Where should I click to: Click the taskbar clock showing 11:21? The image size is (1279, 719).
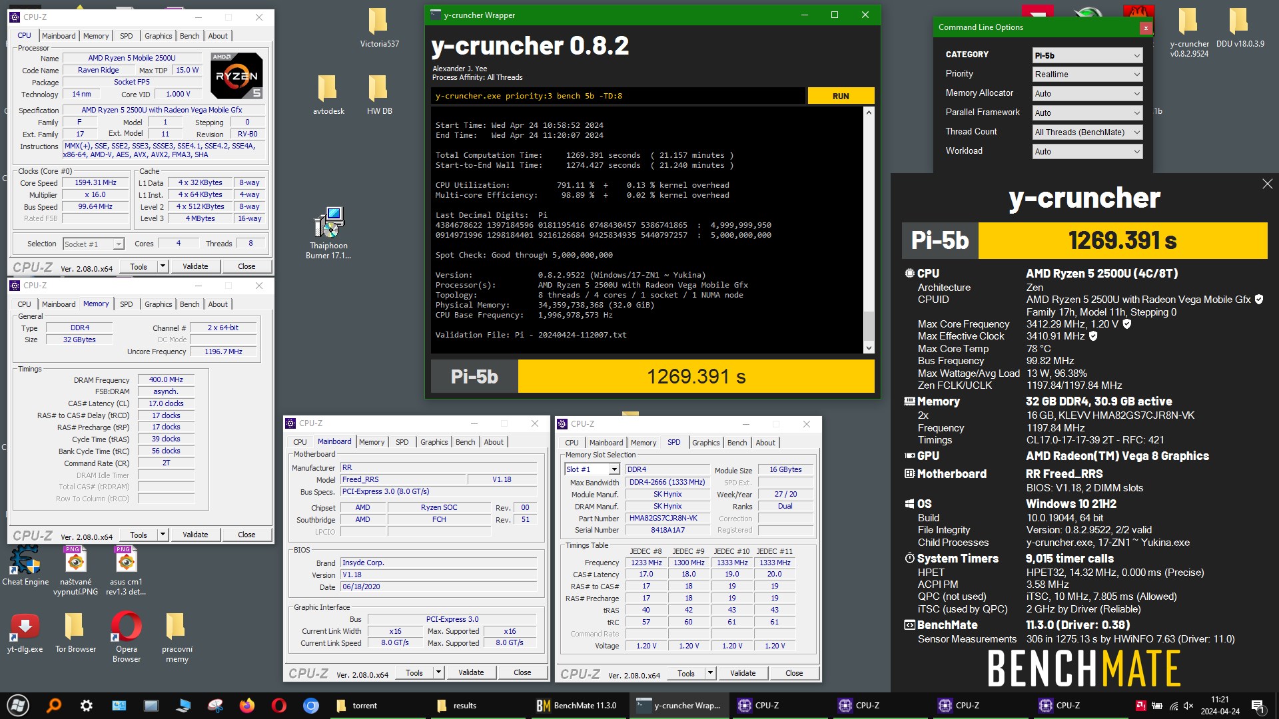pos(1220,706)
